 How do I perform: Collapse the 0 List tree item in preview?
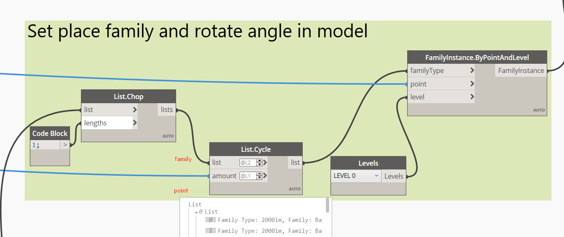pos(196,212)
